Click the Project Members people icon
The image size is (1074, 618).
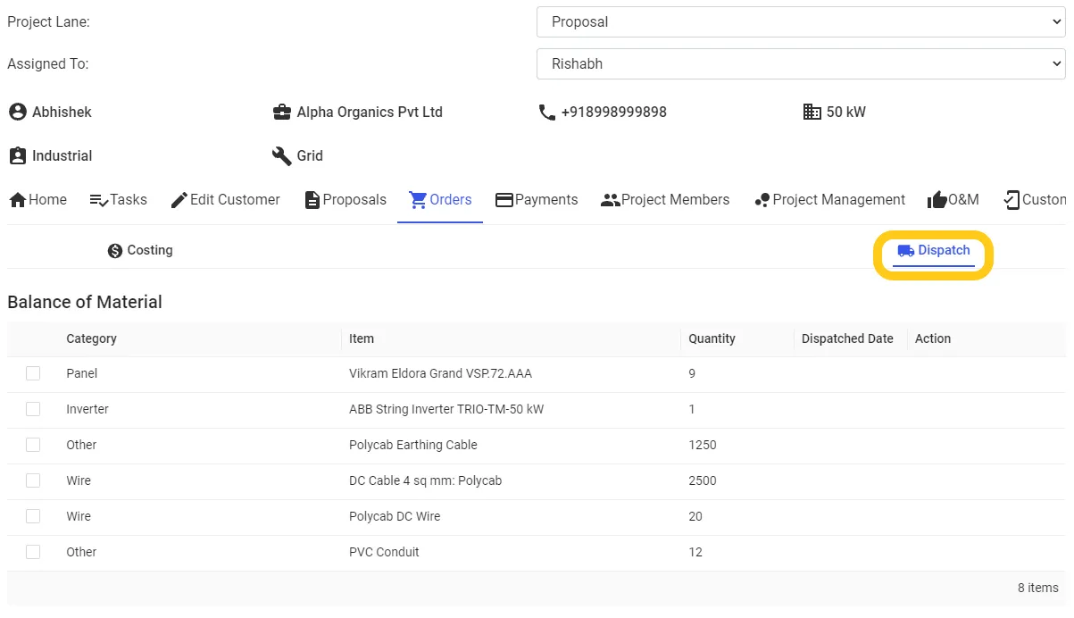click(x=611, y=200)
